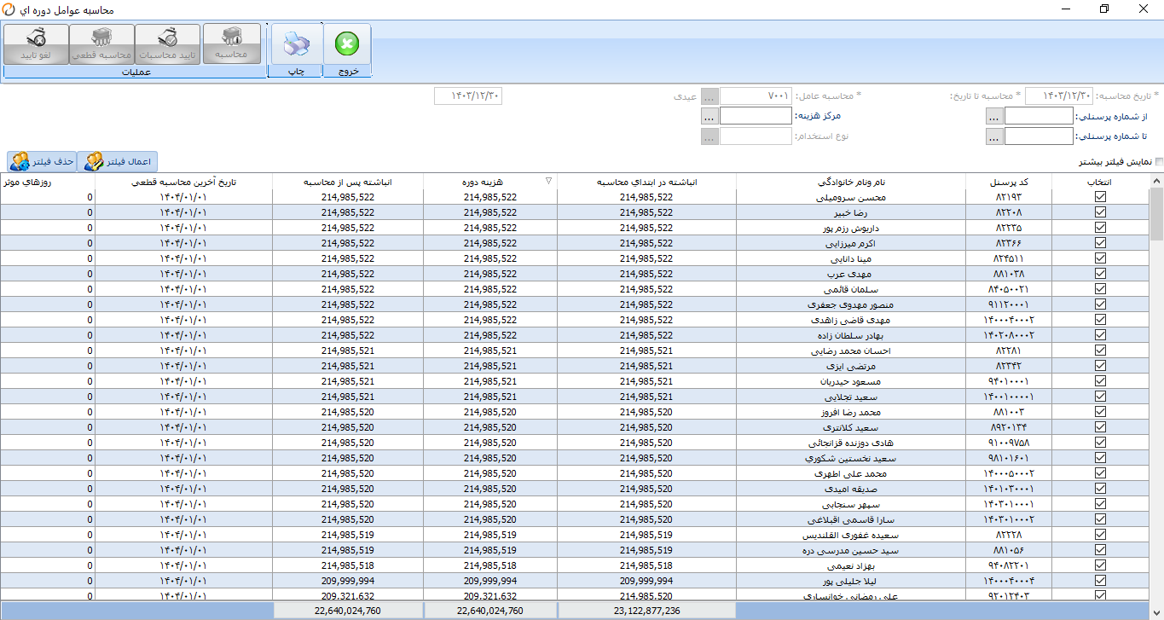Open the مرکز هزینه lookup button
Screen dimensions: 1164x620
click(710, 116)
